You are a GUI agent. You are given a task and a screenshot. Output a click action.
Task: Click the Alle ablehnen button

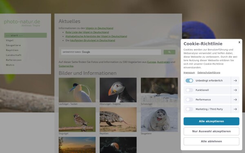point(211,141)
